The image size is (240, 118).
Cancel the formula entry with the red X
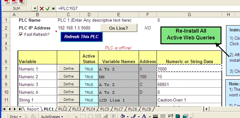pos(42,8)
